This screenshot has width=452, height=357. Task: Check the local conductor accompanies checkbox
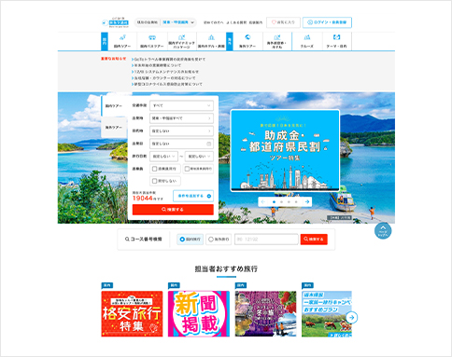(x=187, y=169)
